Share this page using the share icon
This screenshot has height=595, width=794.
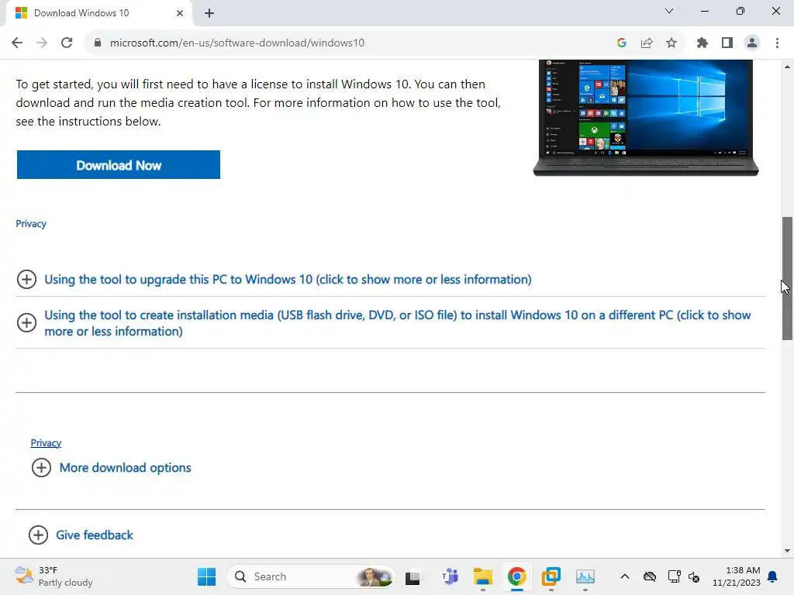point(647,43)
